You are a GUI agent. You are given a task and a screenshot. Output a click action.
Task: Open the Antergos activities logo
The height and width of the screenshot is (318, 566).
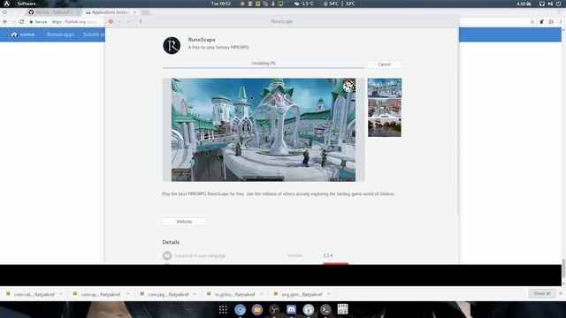pyautogui.click(x=6, y=4)
